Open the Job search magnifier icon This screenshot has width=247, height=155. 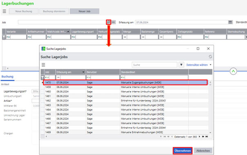[109, 22]
